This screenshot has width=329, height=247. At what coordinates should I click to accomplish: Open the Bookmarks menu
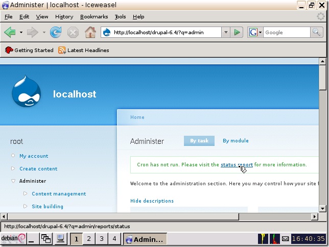pos(94,16)
